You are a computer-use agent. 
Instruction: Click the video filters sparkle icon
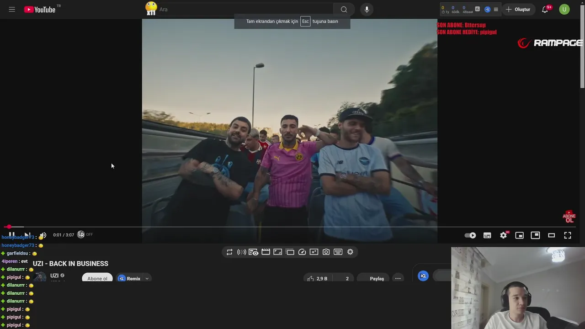tap(314, 252)
